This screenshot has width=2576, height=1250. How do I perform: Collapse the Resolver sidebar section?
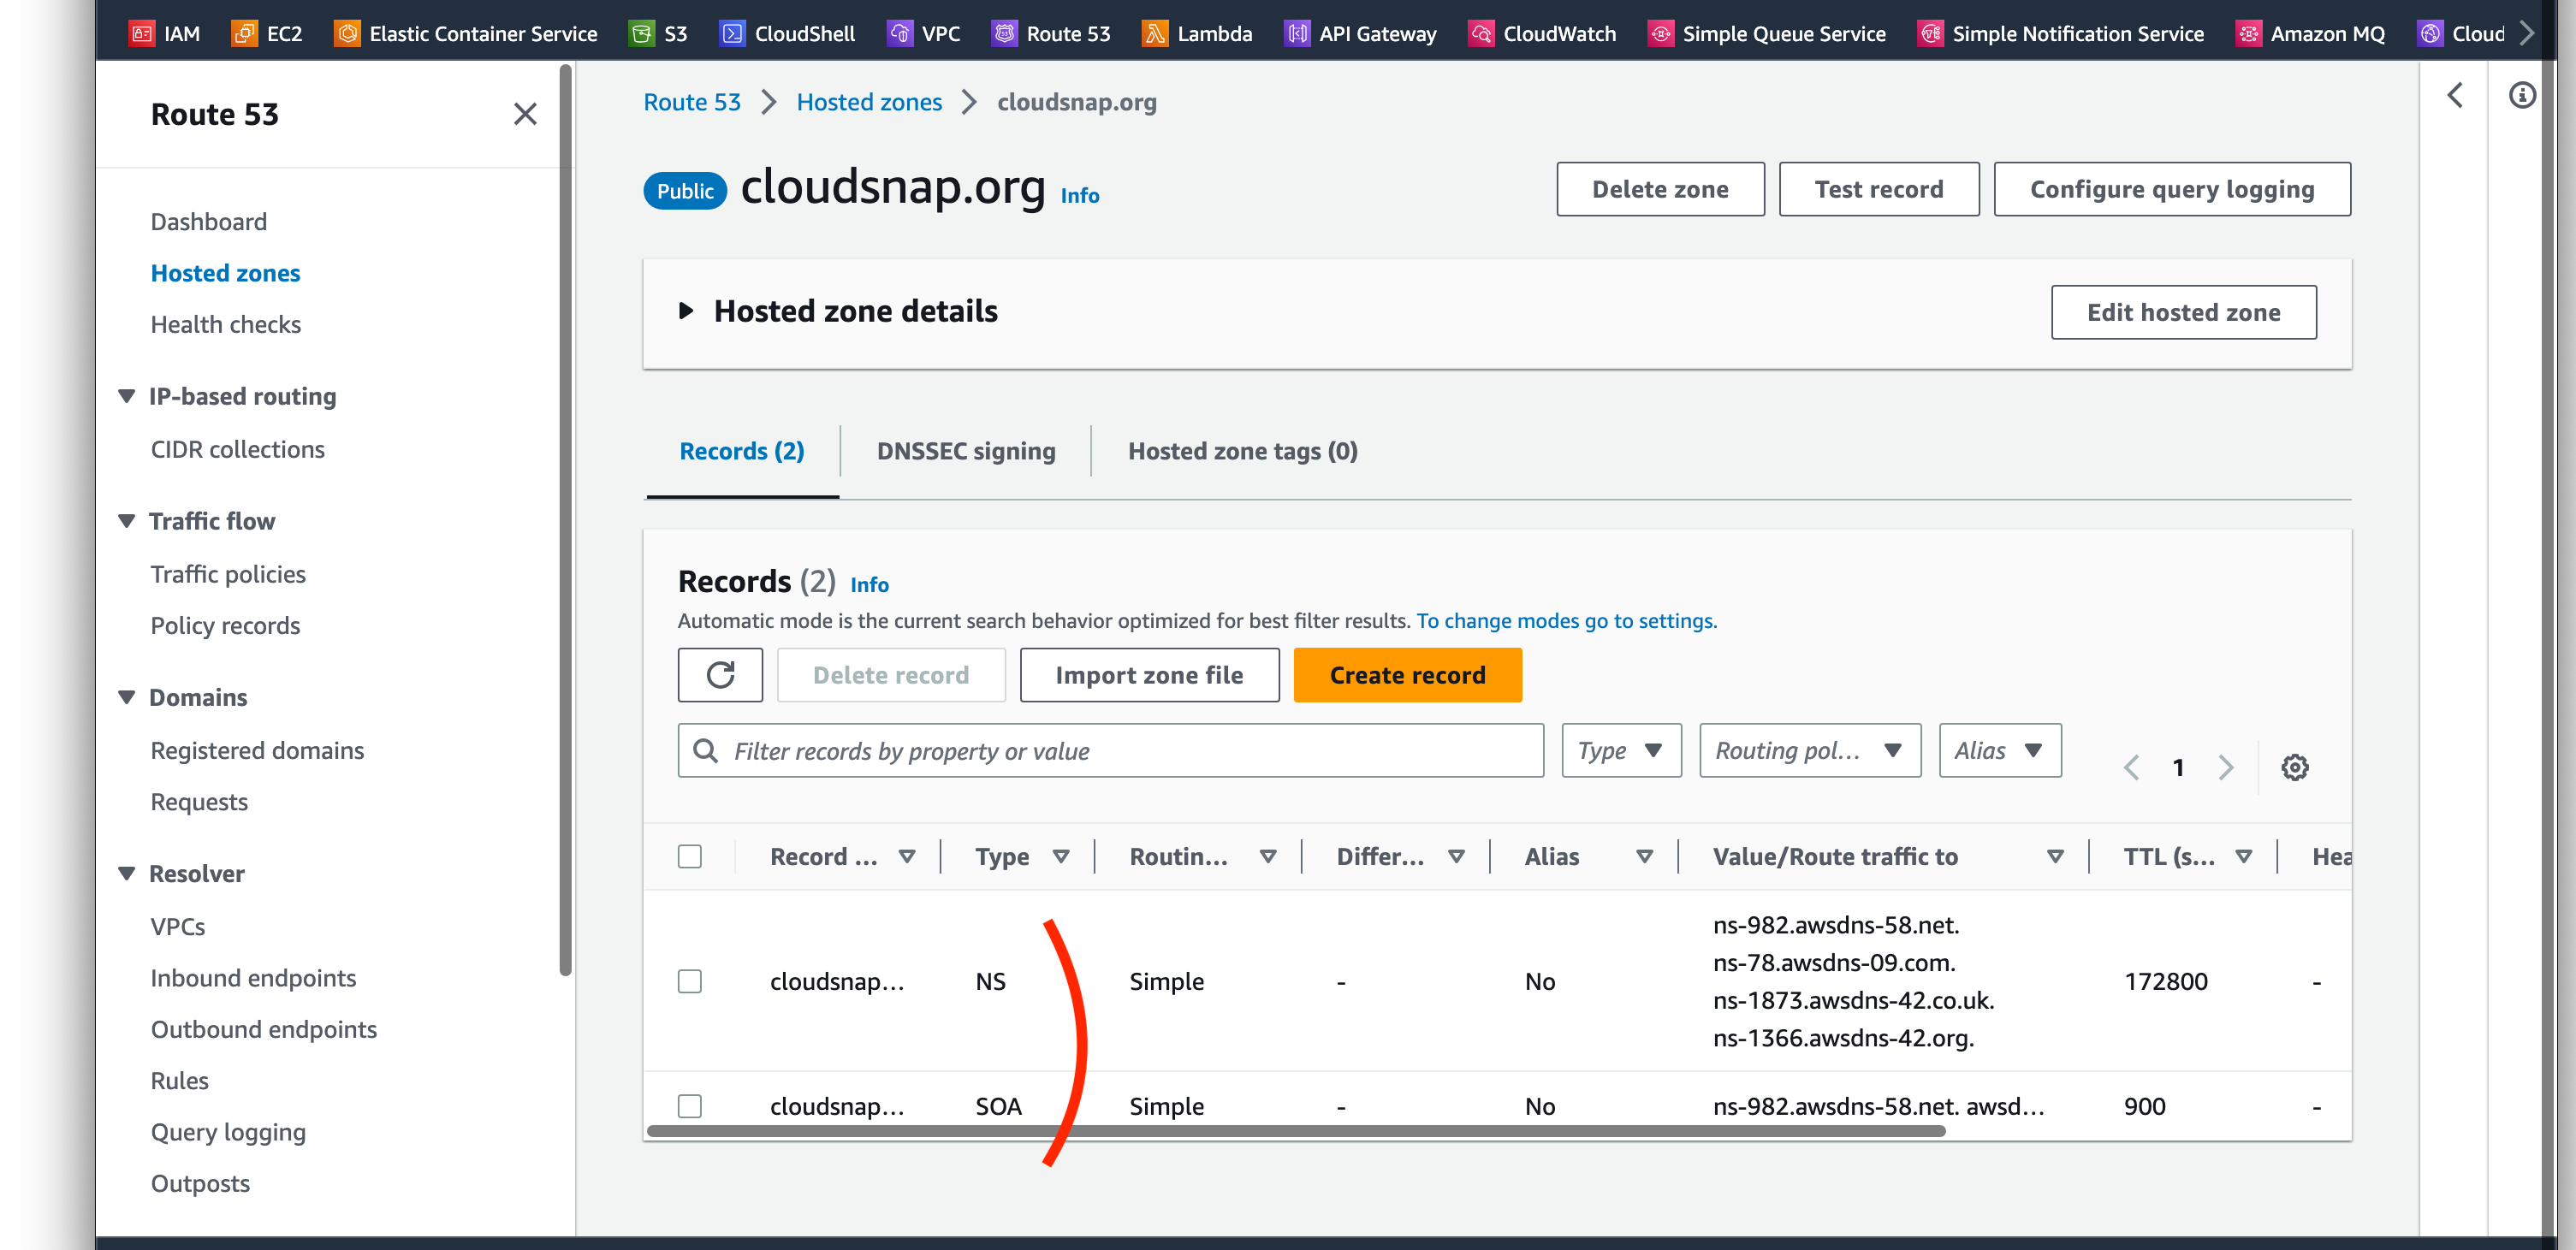127,873
